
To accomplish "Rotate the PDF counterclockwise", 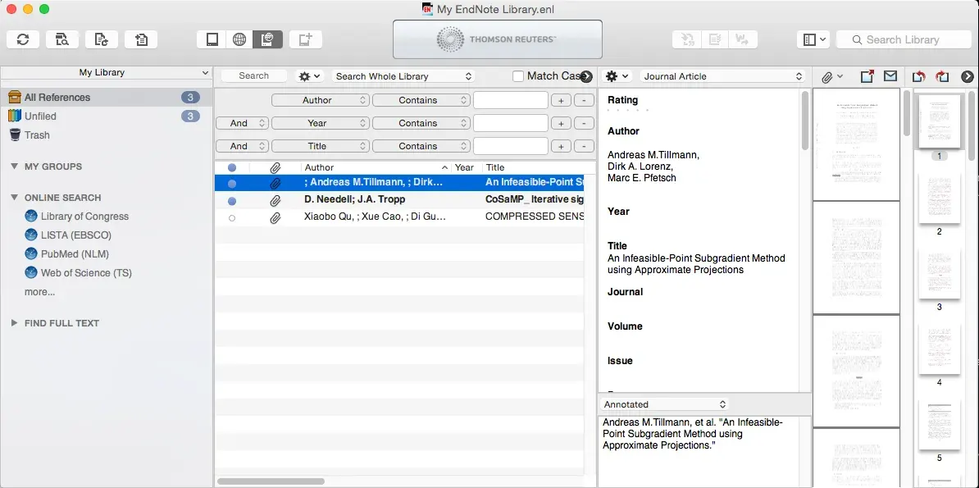I will click(x=918, y=76).
